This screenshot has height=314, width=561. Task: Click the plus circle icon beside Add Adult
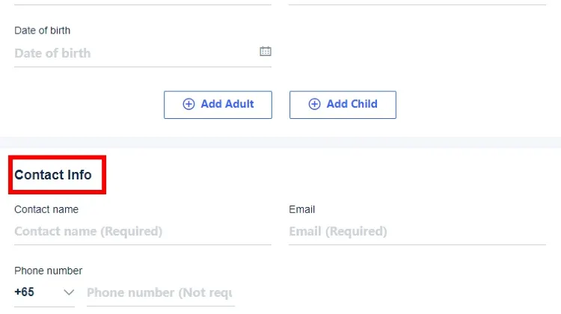coord(188,104)
